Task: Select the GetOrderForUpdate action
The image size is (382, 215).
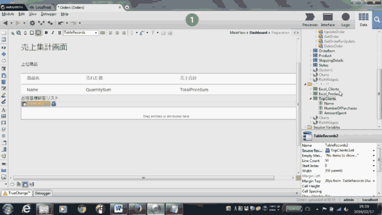Action: coord(340,41)
